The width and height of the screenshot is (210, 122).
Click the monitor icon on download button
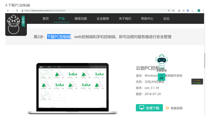coord(142,108)
